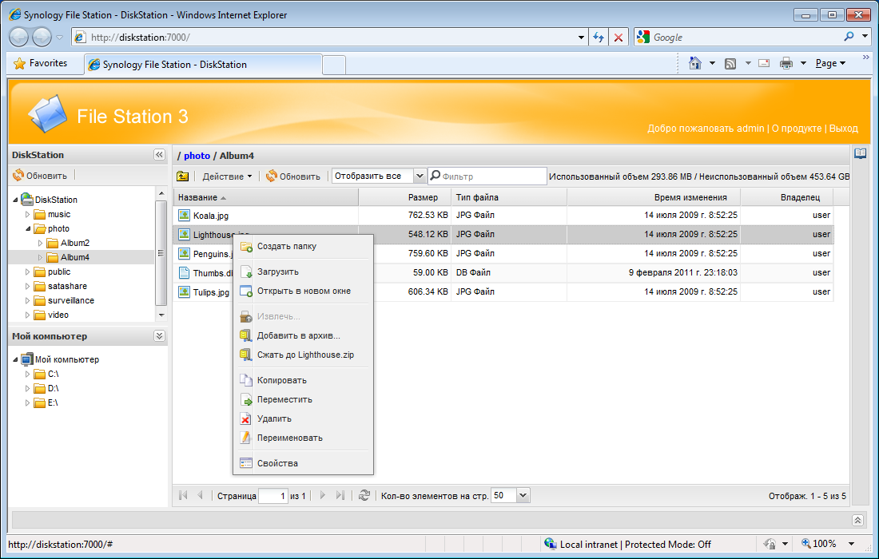Collapse Мой компьютер panel
879x559 pixels.
point(159,336)
